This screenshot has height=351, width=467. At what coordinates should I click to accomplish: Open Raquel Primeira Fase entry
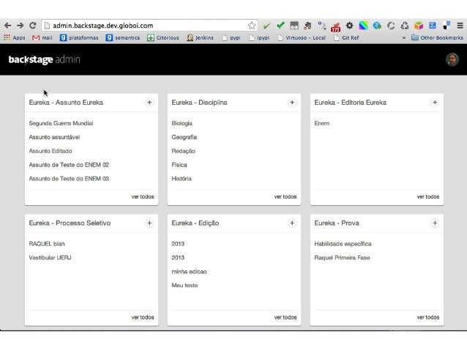343,258
